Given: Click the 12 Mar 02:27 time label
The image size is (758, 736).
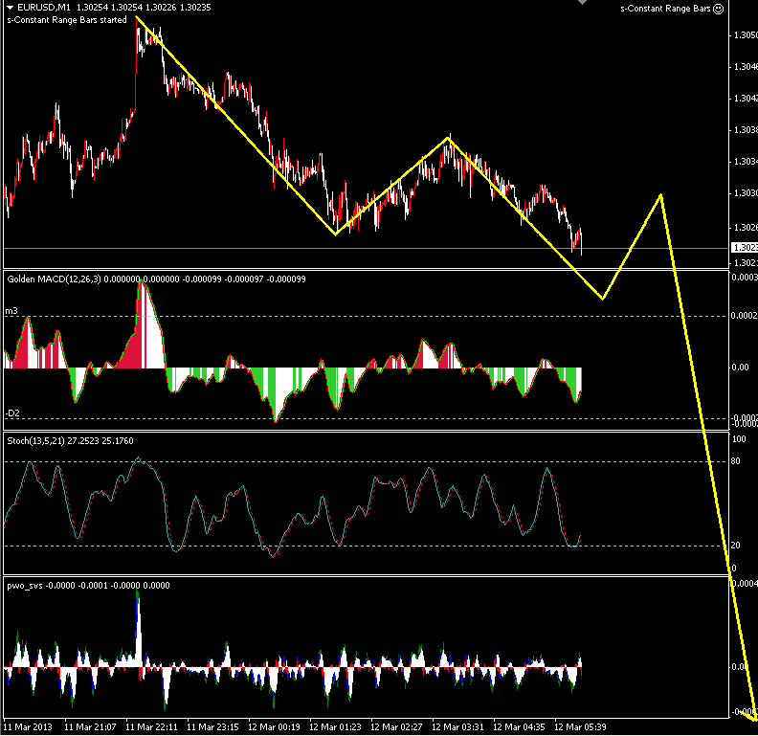Looking at the screenshot, I should (396, 726).
